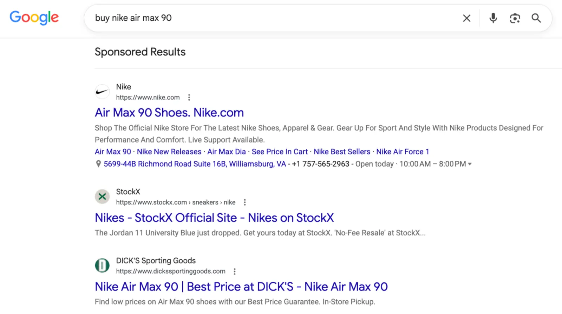Screen dimensions: 562x314
Task: Click the StockX green X favicon
Action: pos(102,196)
